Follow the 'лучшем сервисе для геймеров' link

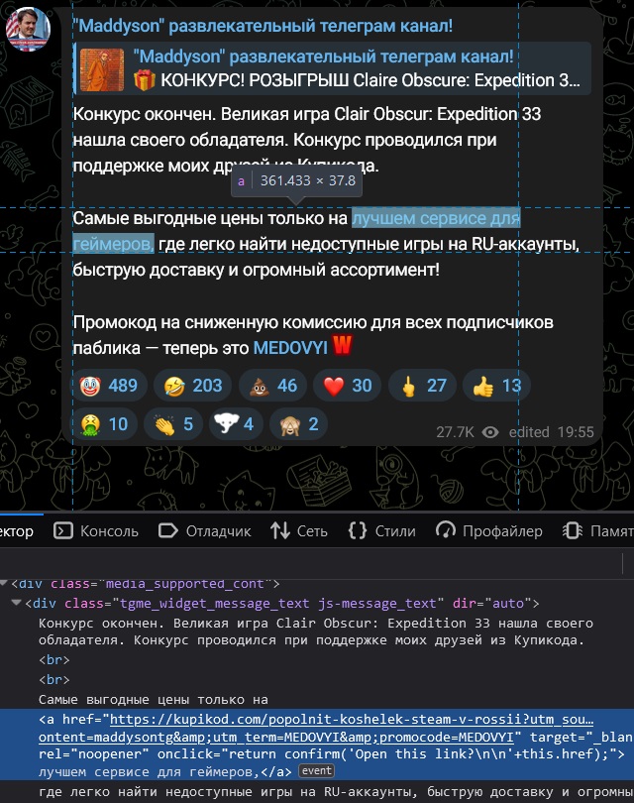436,219
